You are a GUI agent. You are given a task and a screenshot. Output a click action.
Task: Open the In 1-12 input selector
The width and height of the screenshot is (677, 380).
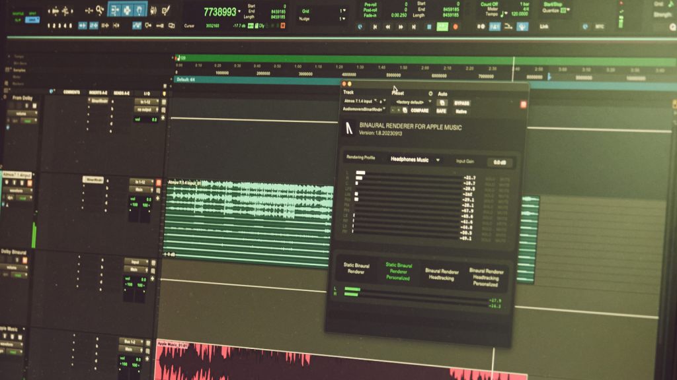(147, 102)
